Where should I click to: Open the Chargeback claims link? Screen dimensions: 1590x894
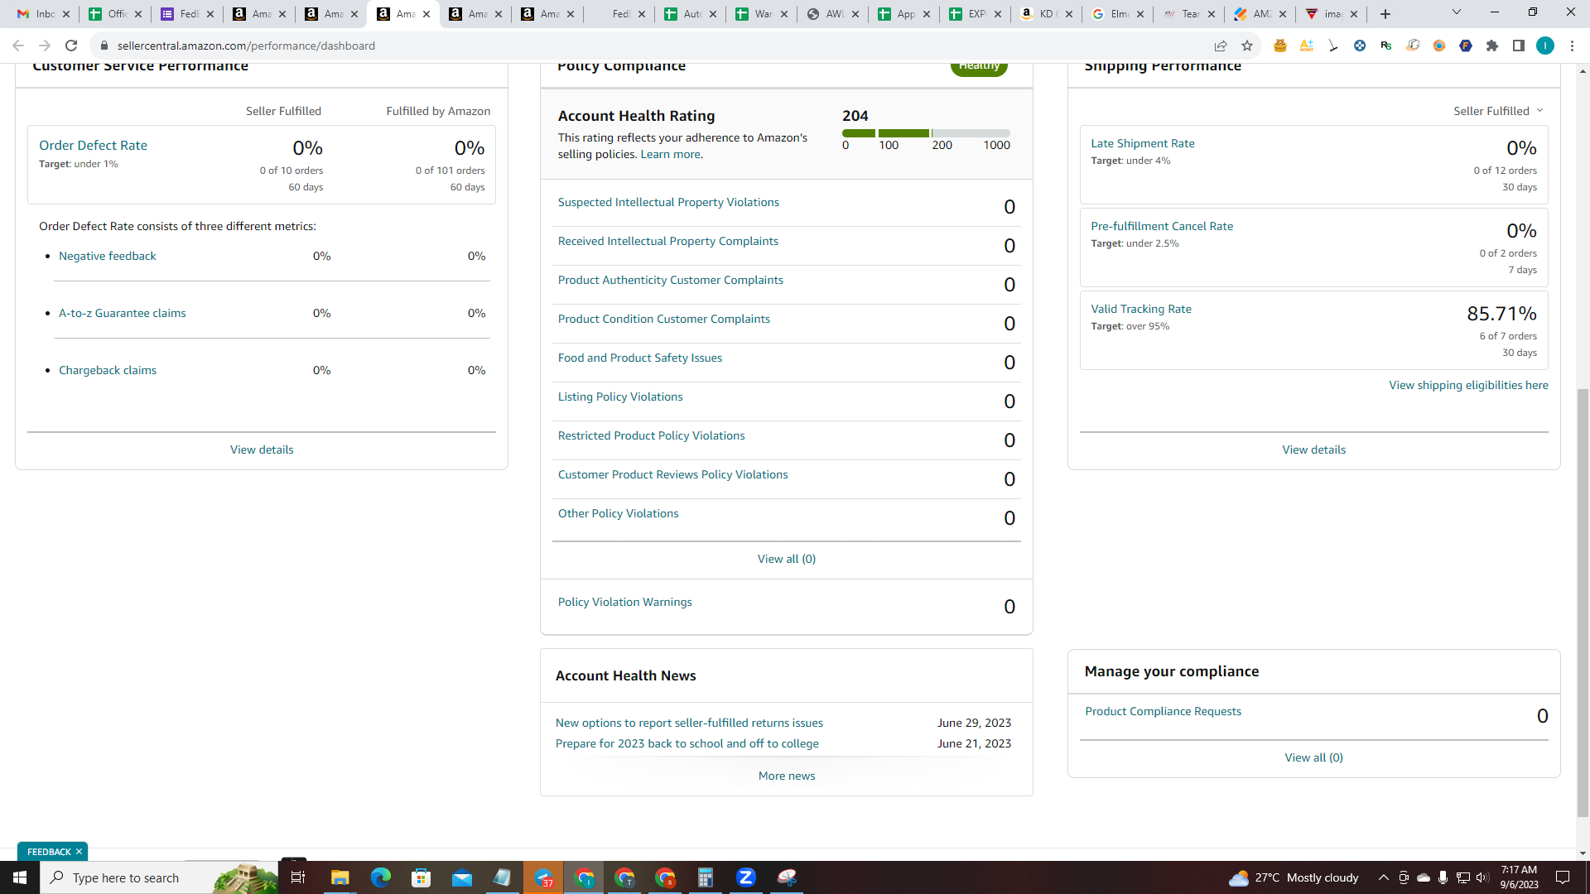108,371
